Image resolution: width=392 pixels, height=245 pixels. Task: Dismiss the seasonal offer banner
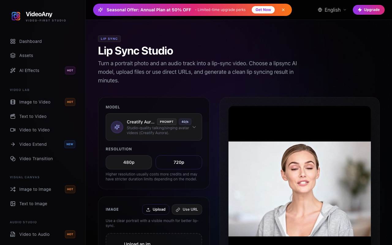coord(283,10)
